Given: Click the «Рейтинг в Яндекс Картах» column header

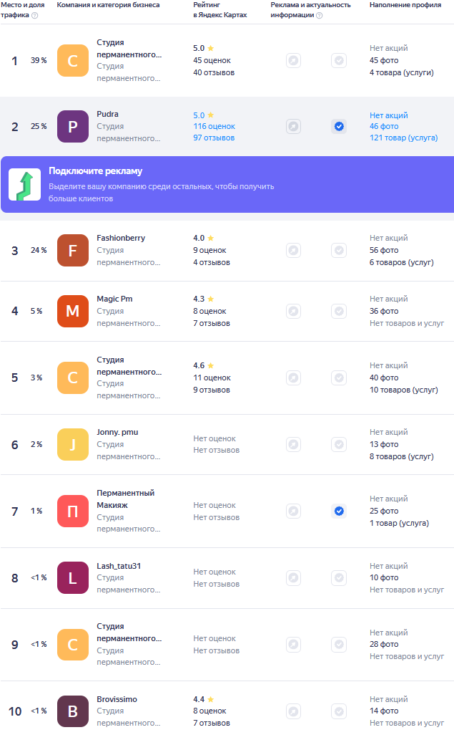Looking at the screenshot, I should tap(219, 10).
